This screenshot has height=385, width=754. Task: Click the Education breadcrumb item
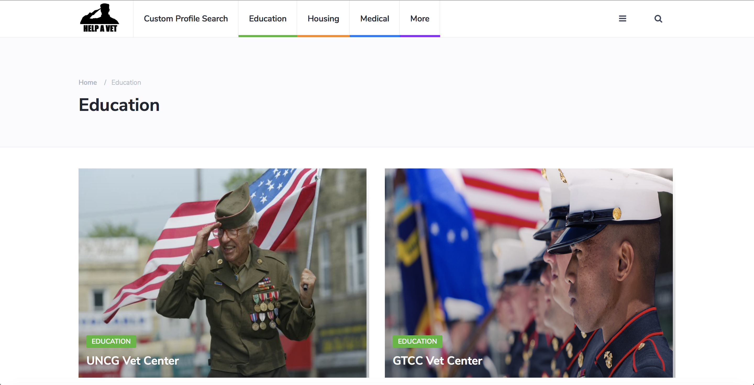(126, 82)
